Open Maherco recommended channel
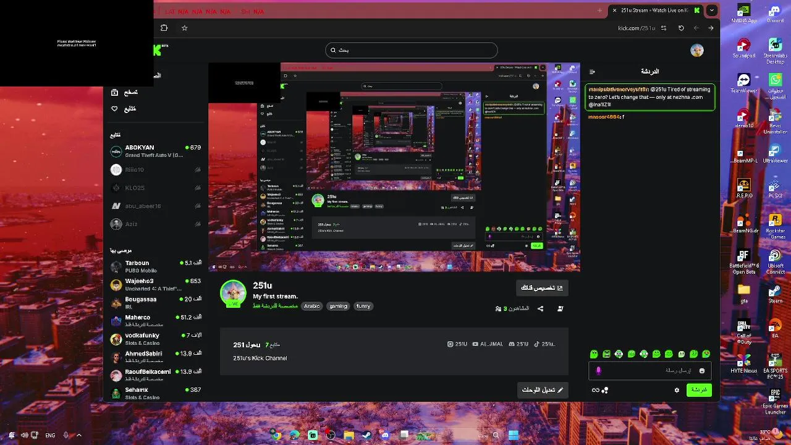791x445 pixels. [x=155, y=321]
